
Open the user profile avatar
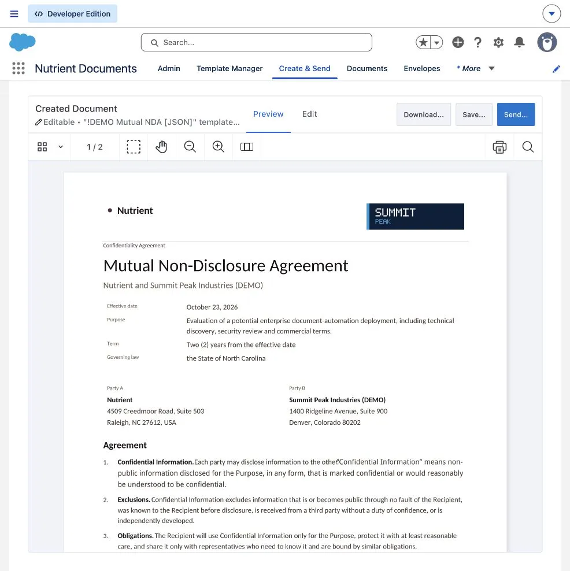[547, 42]
